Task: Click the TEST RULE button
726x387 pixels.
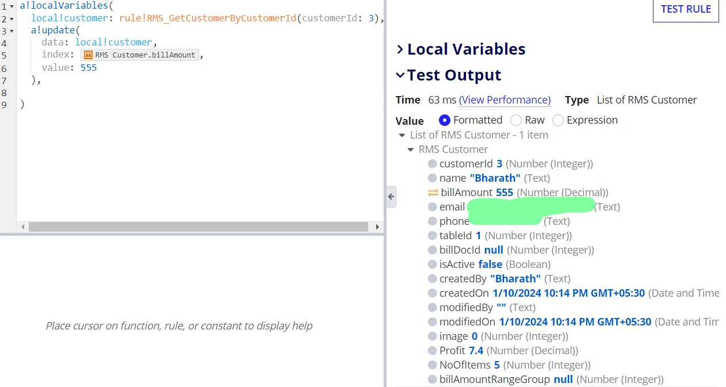Action: tap(686, 10)
